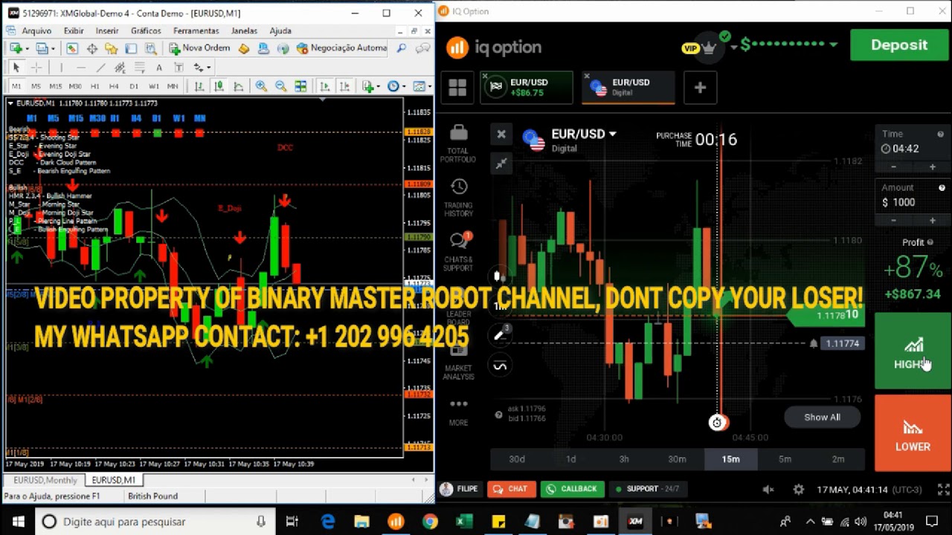Click the Deposit button
This screenshot has height=535, width=952.
[x=899, y=45]
